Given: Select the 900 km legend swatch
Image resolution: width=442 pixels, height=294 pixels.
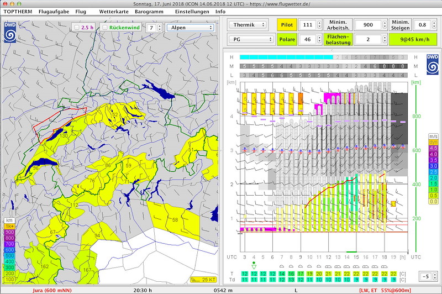Looking at the screenshot, I should (9, 232).
